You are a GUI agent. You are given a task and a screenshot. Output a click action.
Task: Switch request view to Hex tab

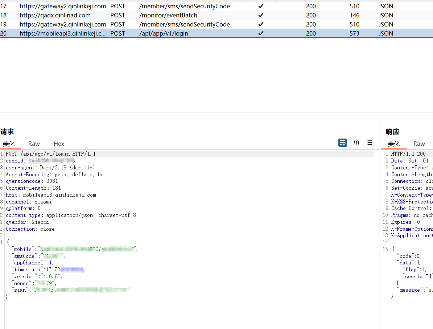[59, 144]
